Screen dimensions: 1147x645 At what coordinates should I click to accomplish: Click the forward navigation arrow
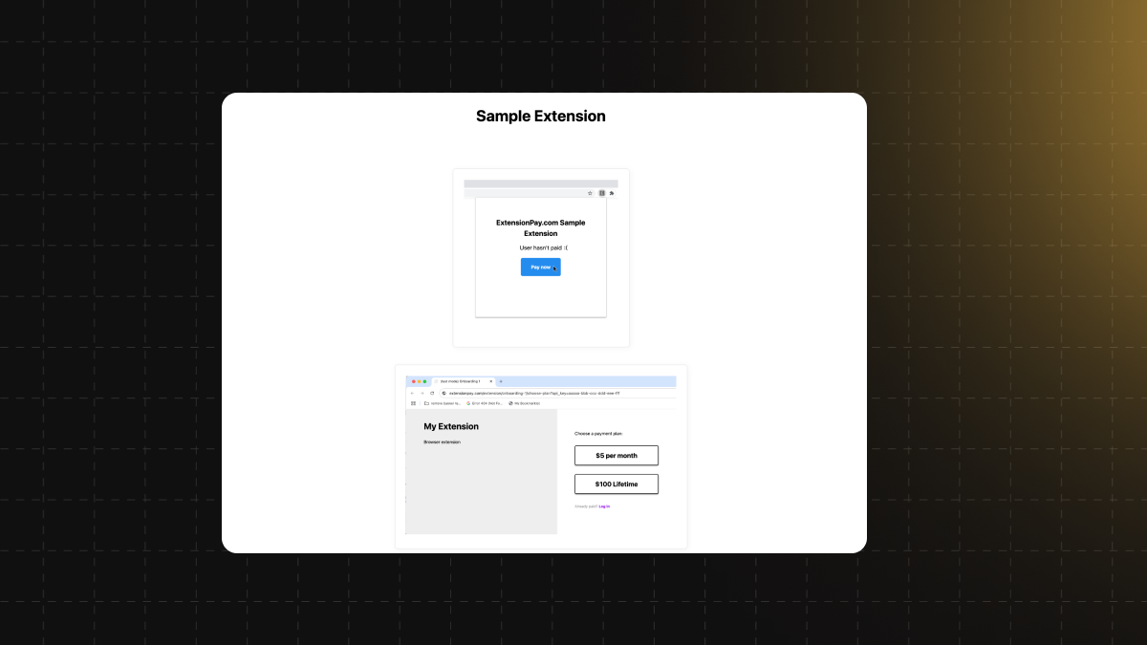422,393
